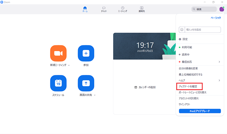Viewport: 227px width, 134px height.
Task: Click Check for updates (アップデートを確認)
Action: tap(188, 86)
